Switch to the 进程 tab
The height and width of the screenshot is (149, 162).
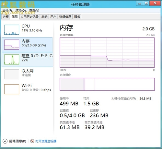pos(6,17)
